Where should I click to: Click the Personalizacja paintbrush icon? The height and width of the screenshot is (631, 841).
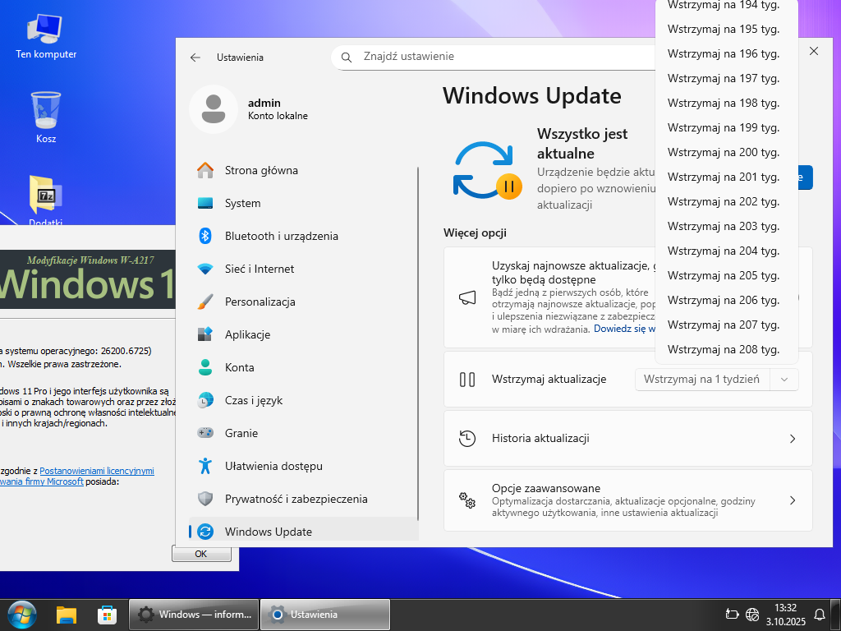click(205, 302)
